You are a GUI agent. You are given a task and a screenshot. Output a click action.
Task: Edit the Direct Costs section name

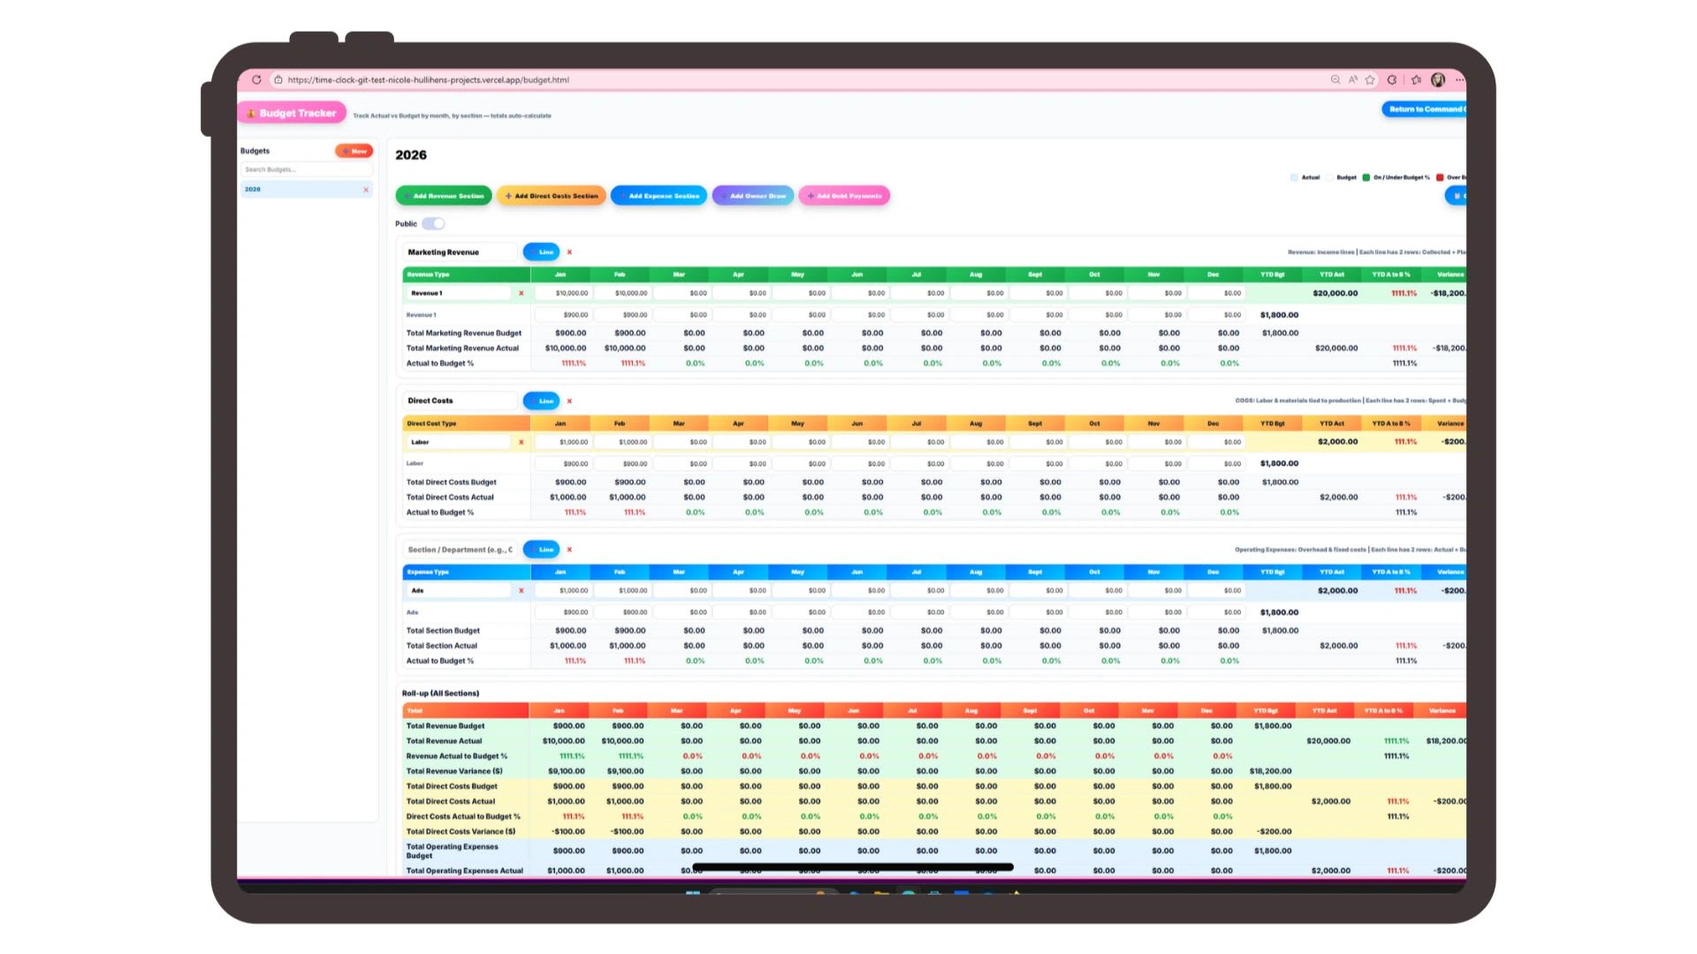click(x=460, y=401)
